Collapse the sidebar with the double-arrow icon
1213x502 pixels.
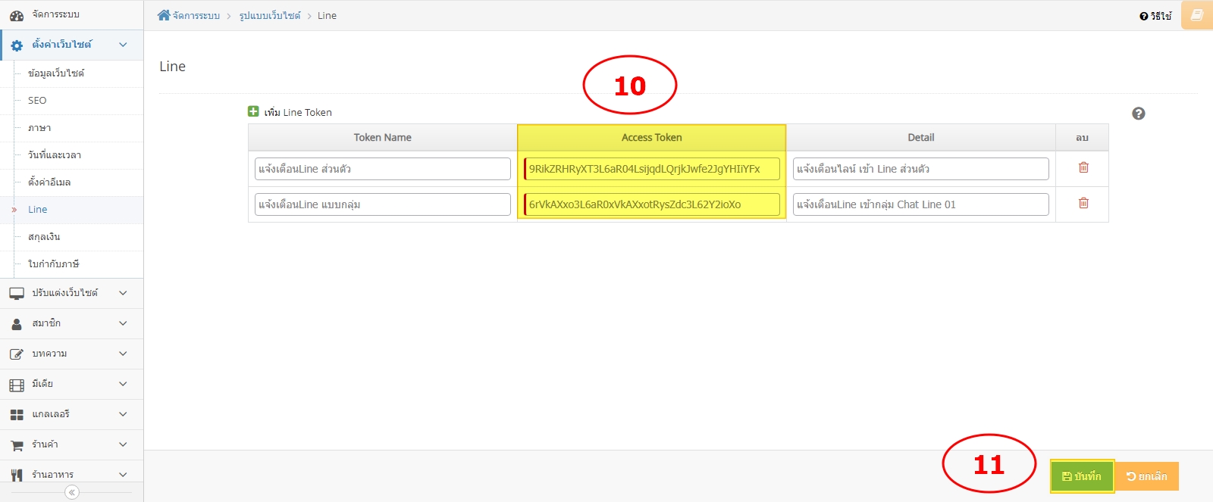pyautogui.click(x=72, y=492)
